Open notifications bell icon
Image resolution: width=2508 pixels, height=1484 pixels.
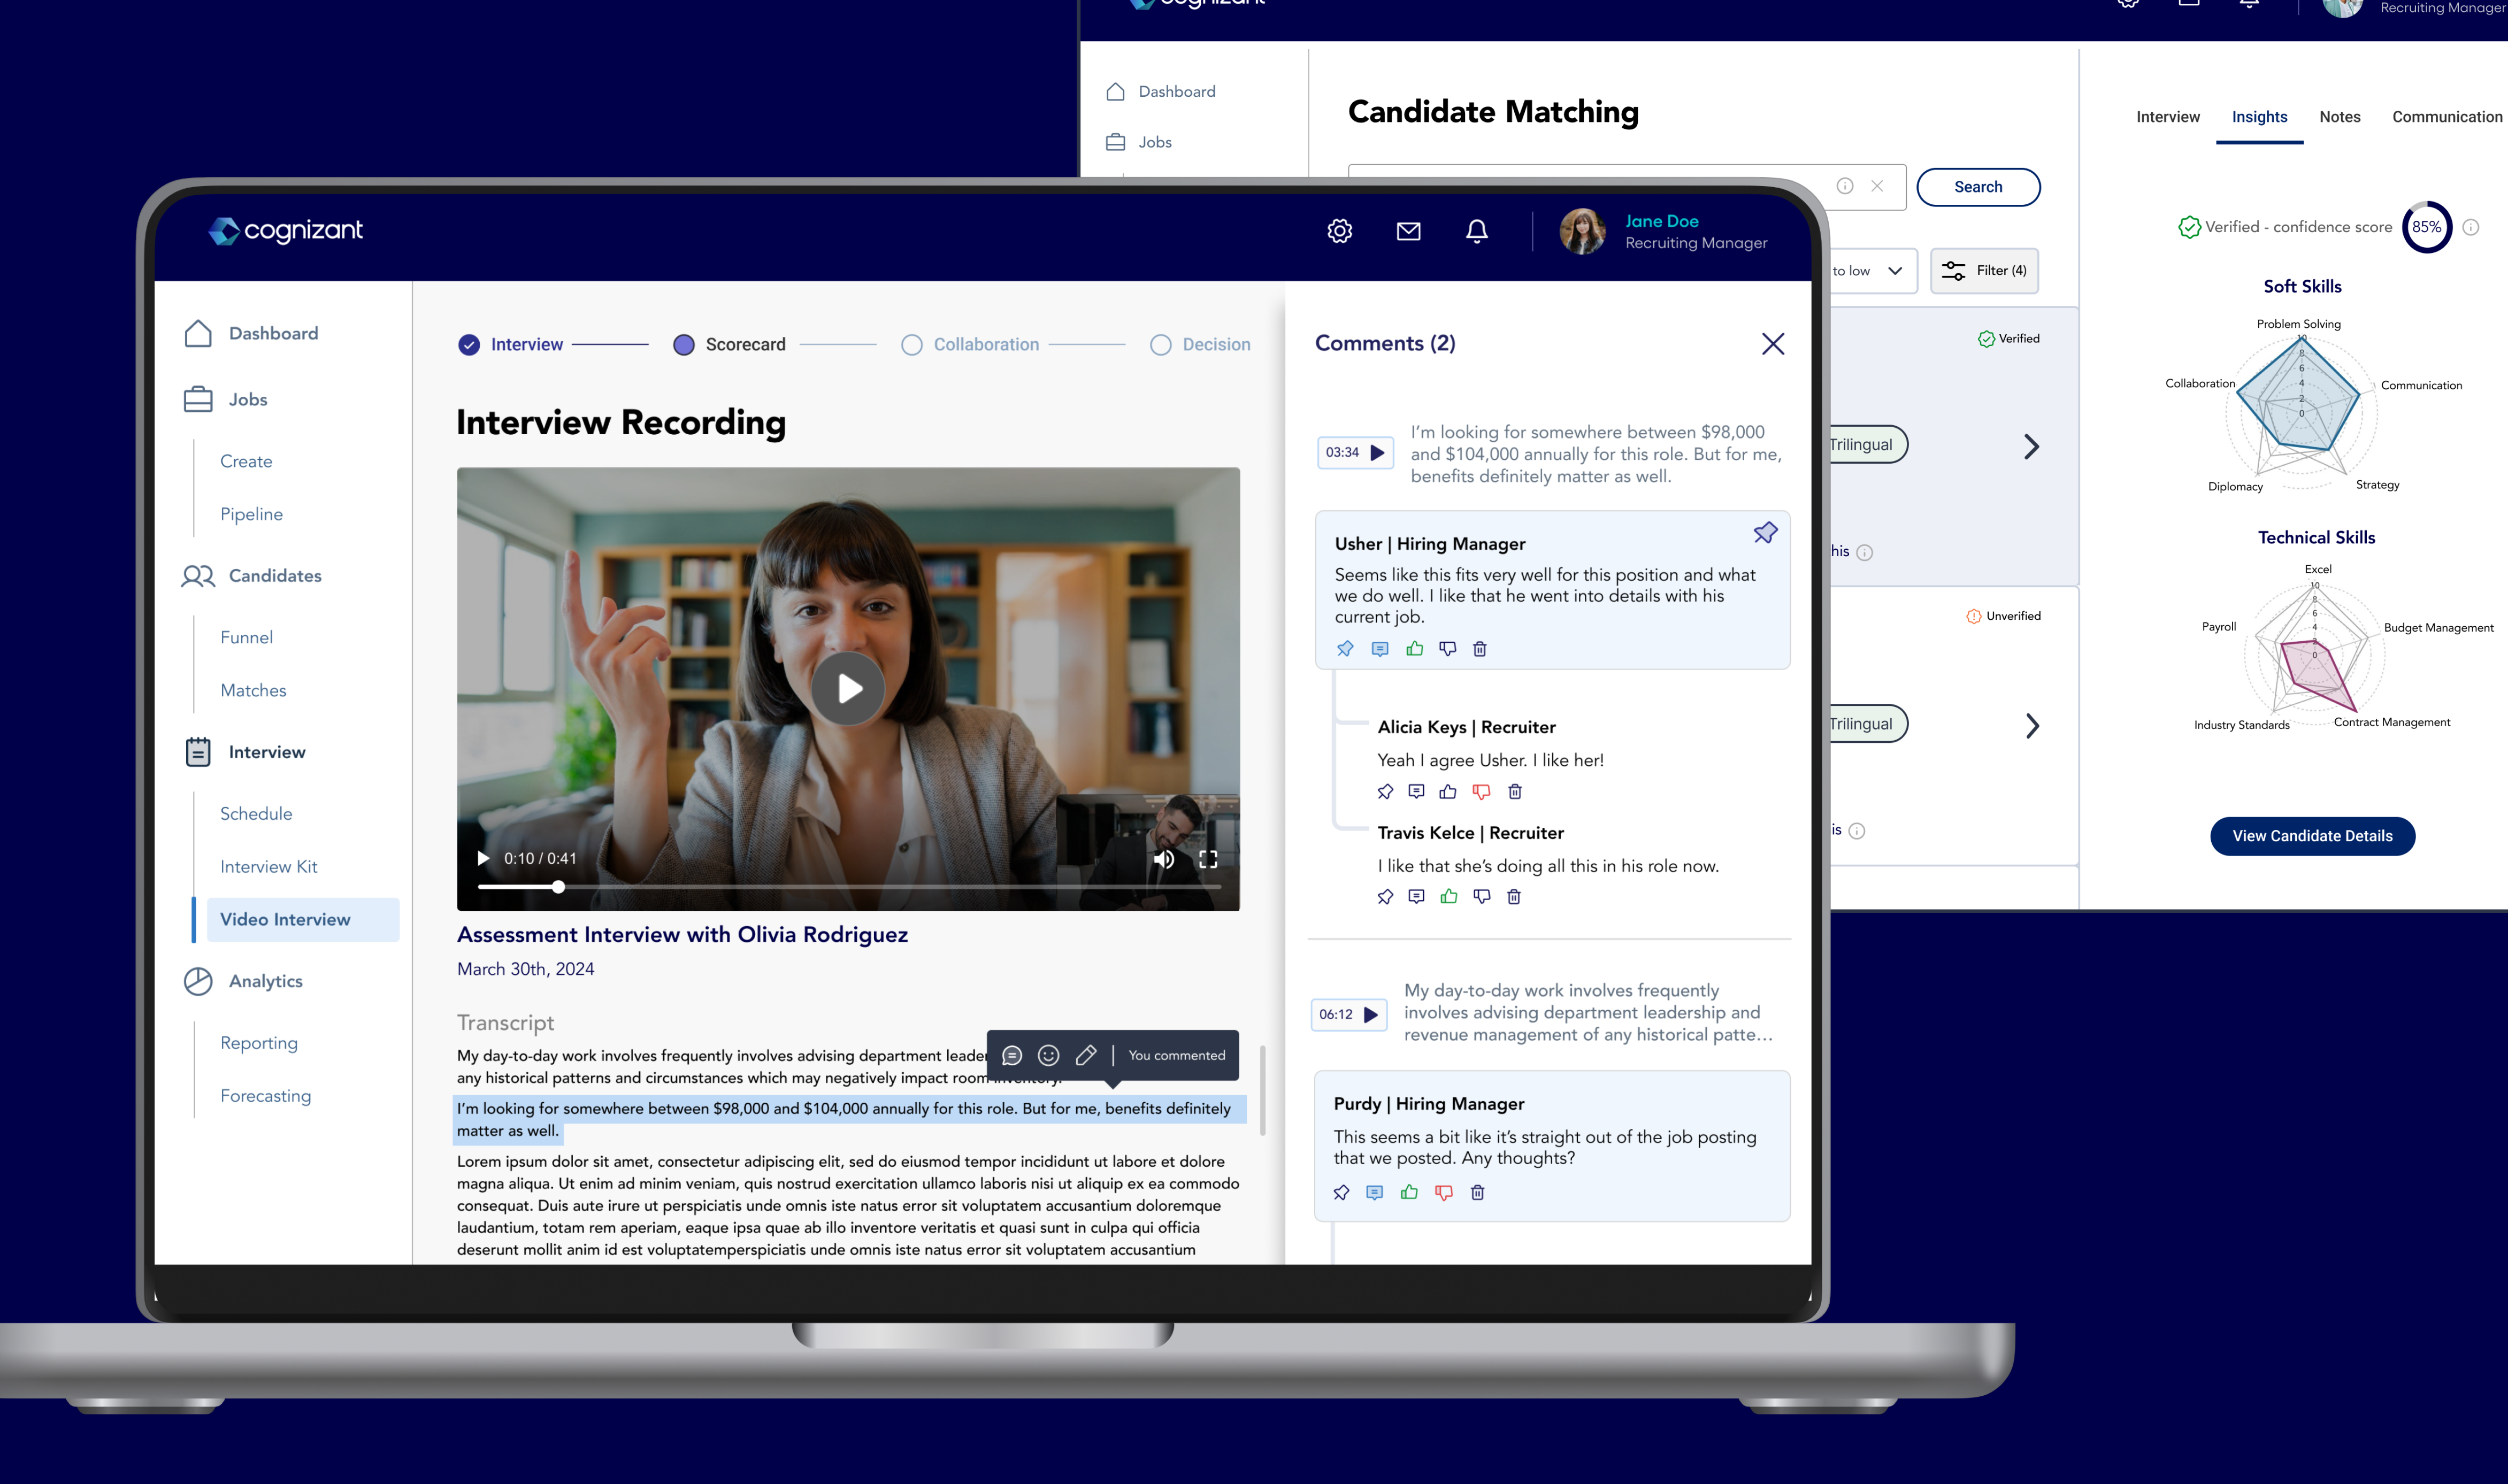[1476, 231]
